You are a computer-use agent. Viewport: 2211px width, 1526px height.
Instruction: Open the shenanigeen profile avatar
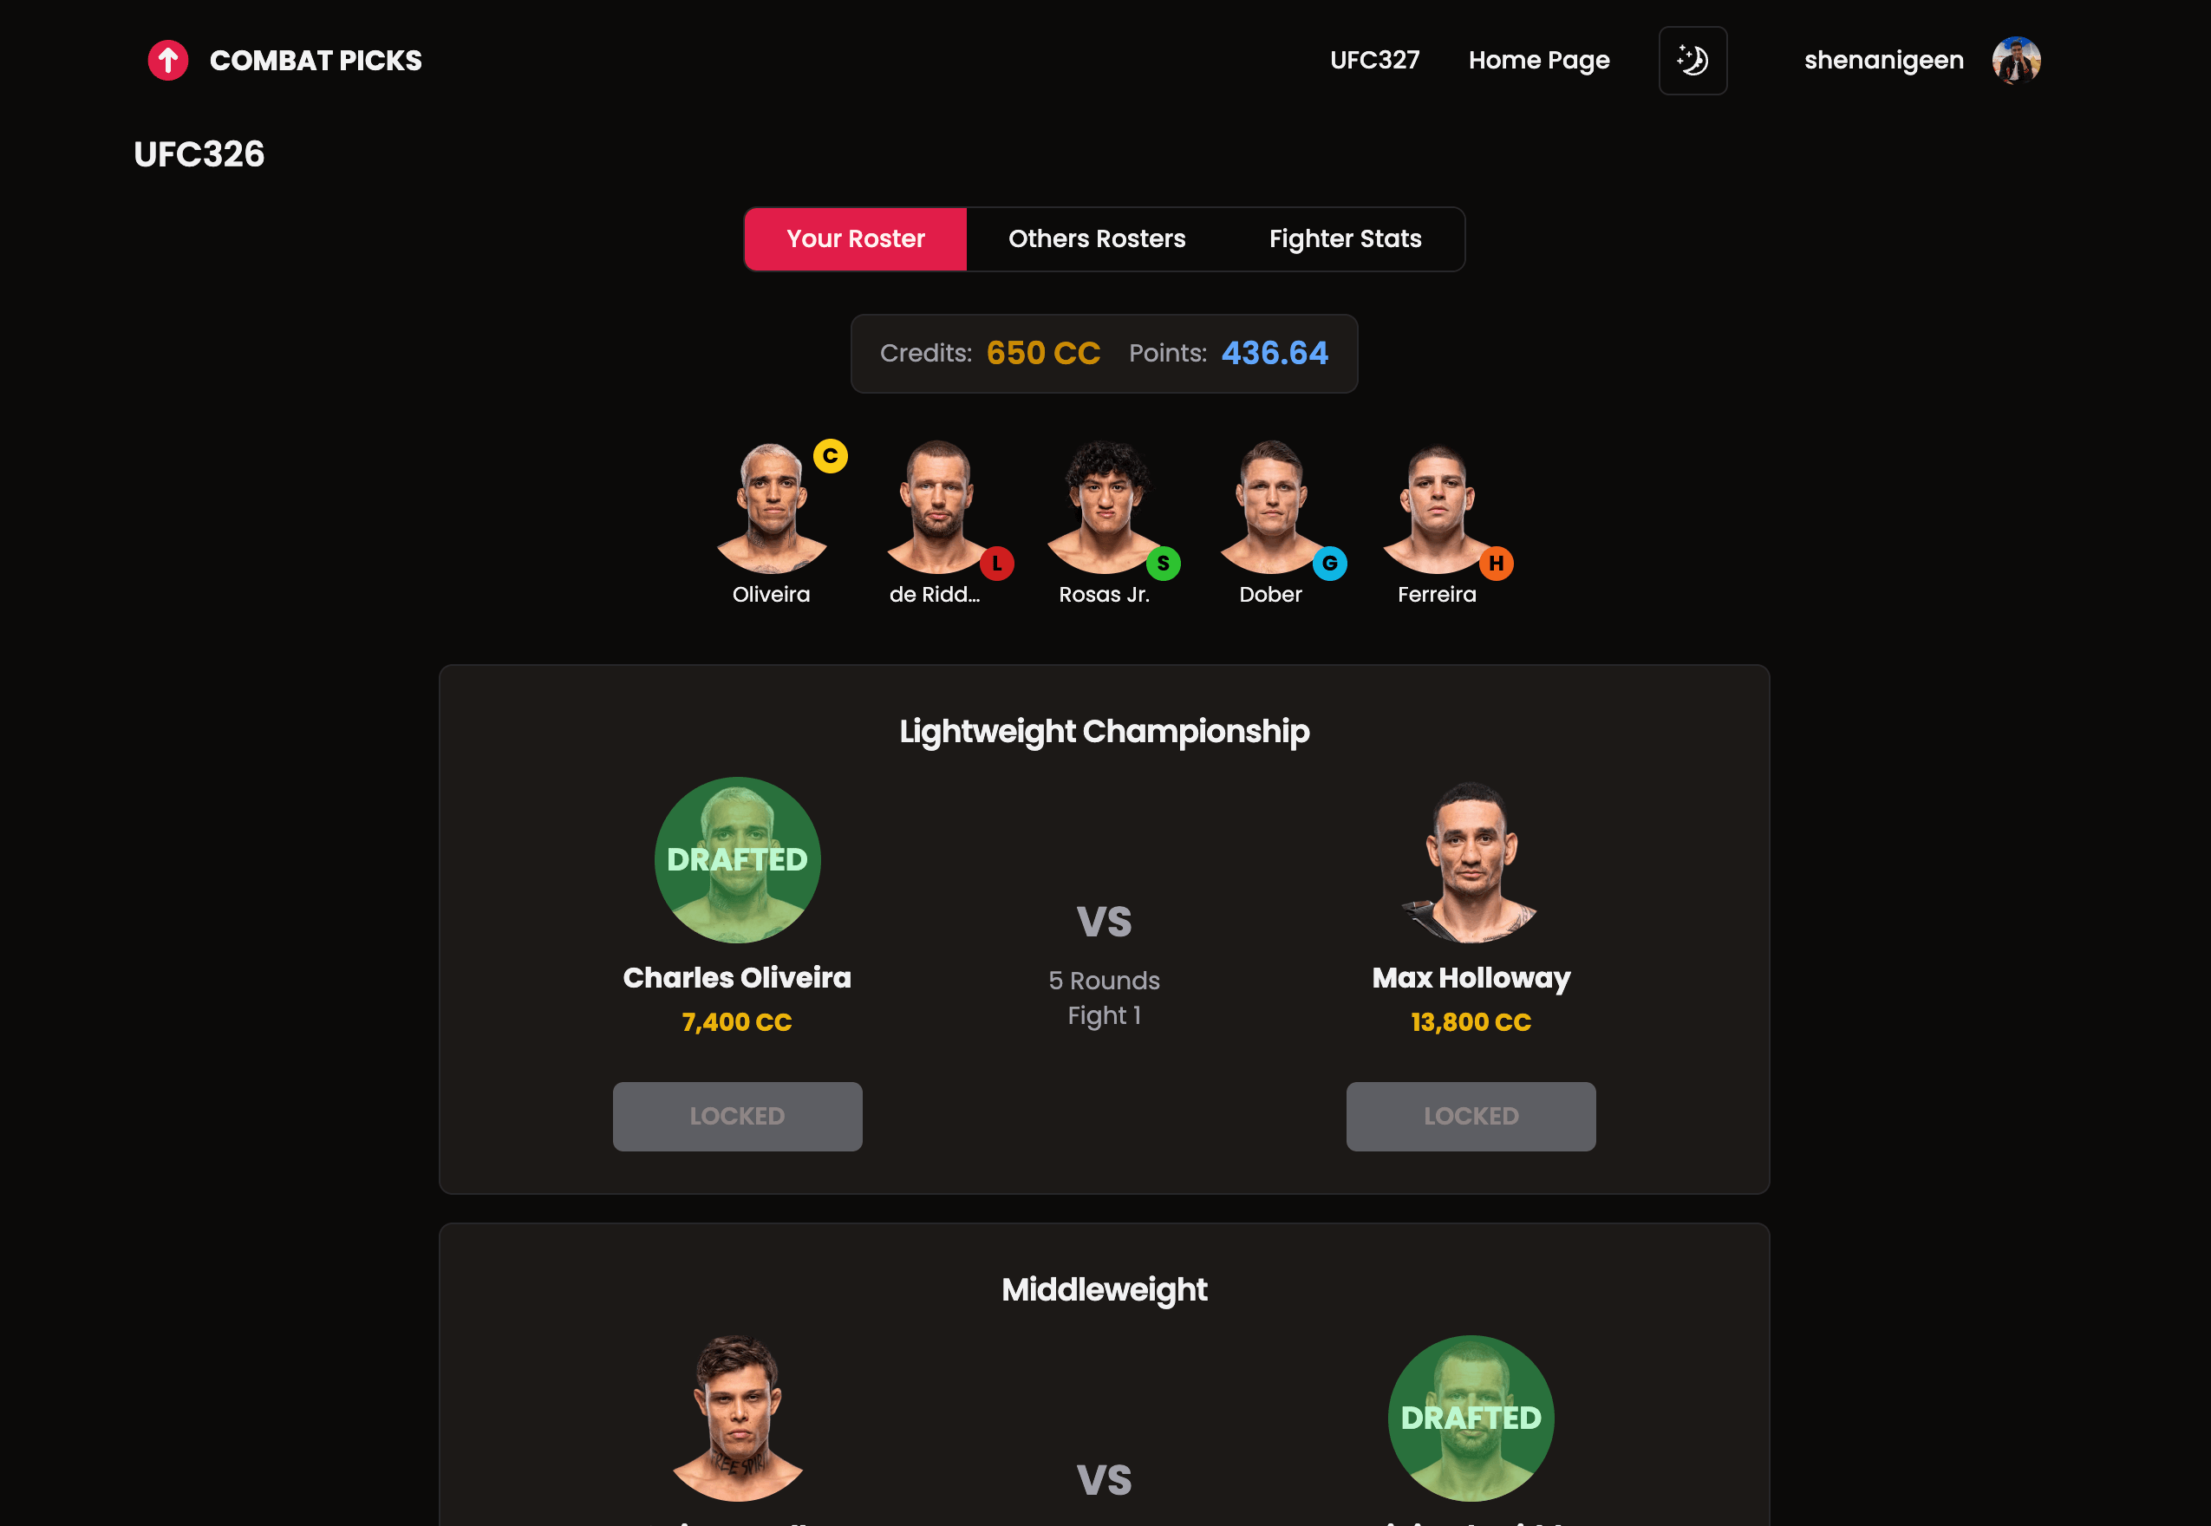click(x=2016, y=60)
